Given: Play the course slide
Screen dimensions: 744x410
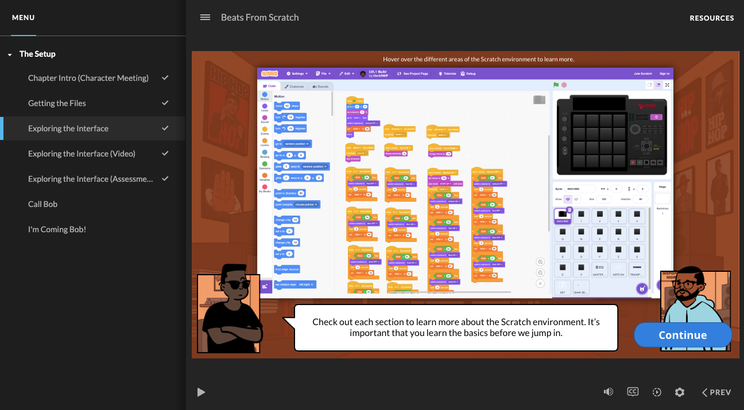Looking at the screenshot, I should click(x=201, y=392).
